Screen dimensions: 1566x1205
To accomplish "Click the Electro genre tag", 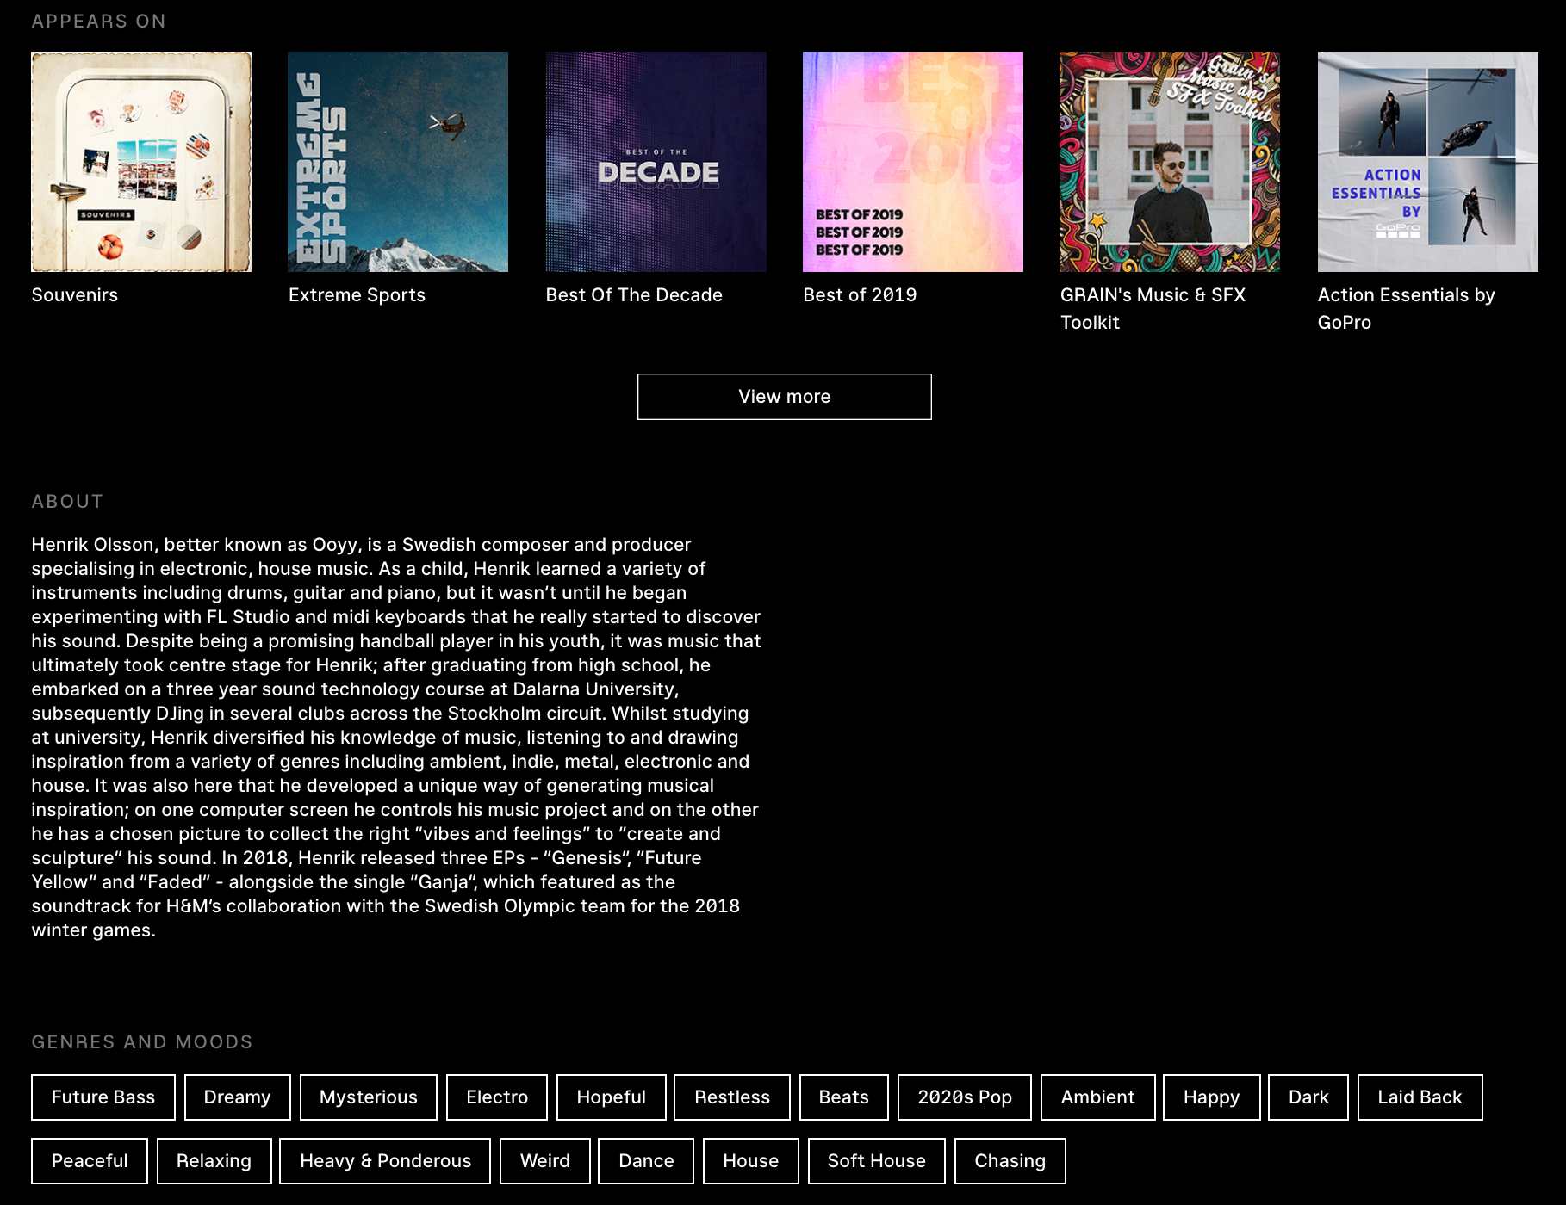I will pos(497,1097).
